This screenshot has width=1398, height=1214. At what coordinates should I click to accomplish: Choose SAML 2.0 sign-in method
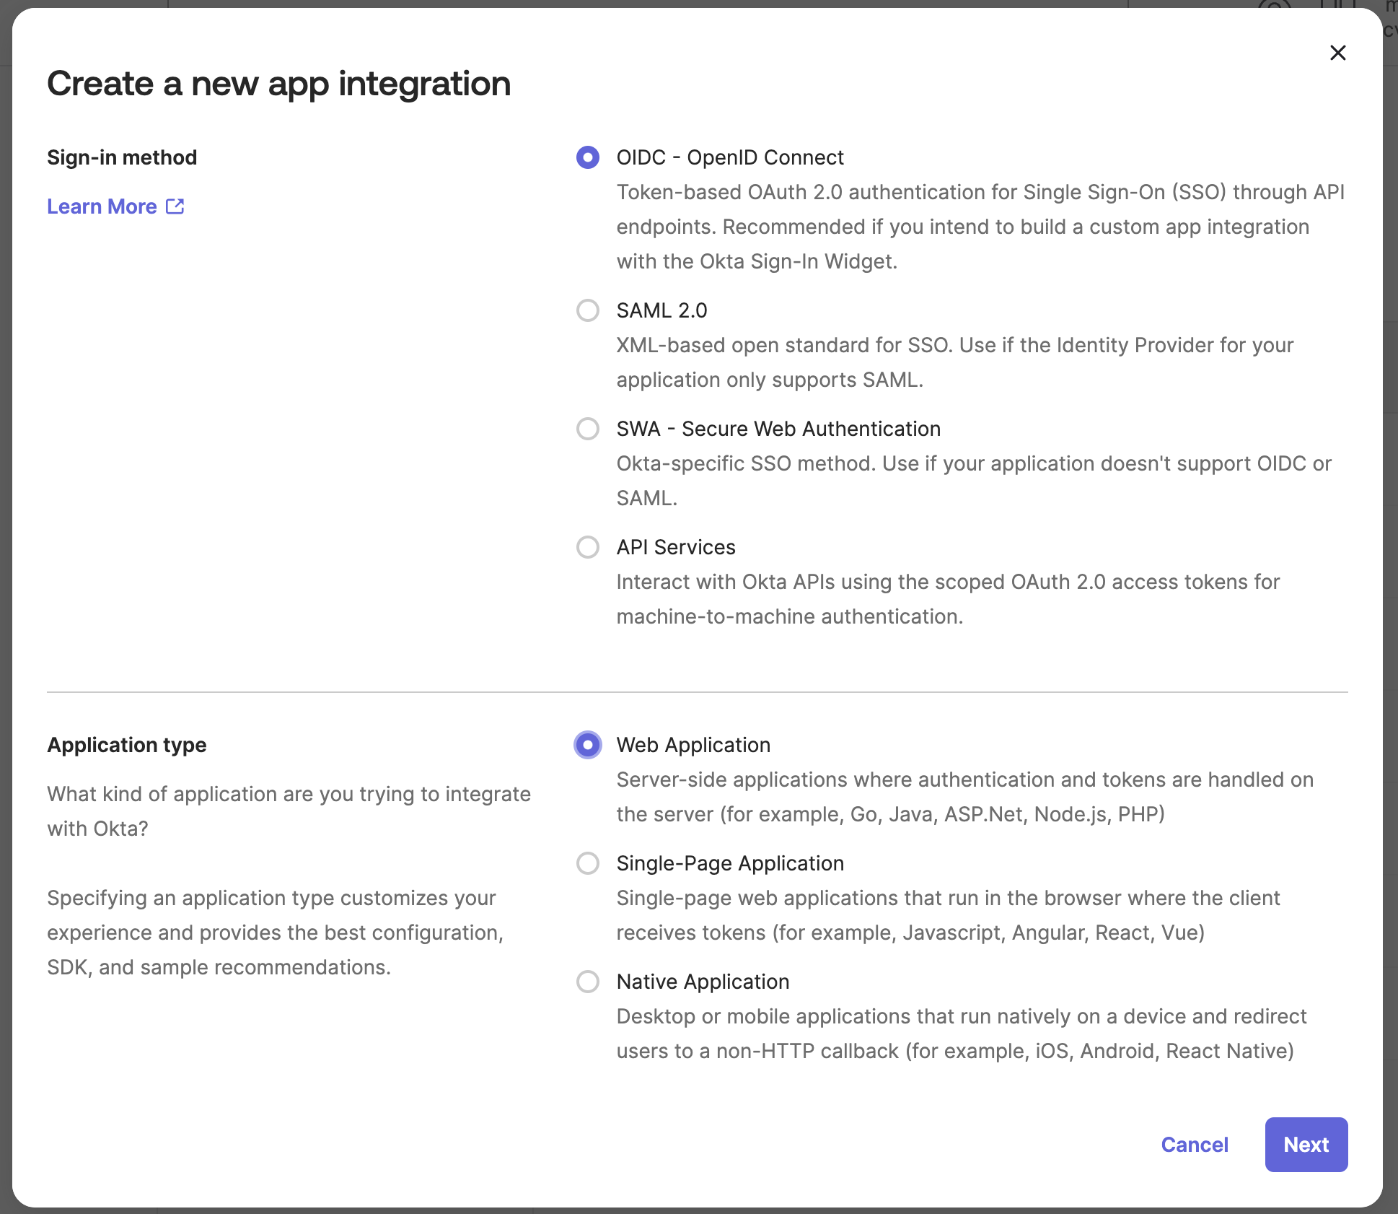pos(588,310)
